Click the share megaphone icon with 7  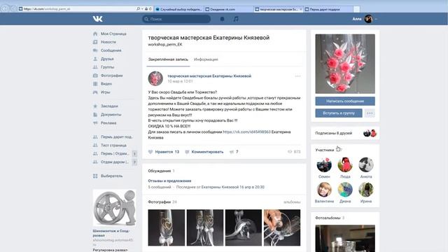point(232,152)
